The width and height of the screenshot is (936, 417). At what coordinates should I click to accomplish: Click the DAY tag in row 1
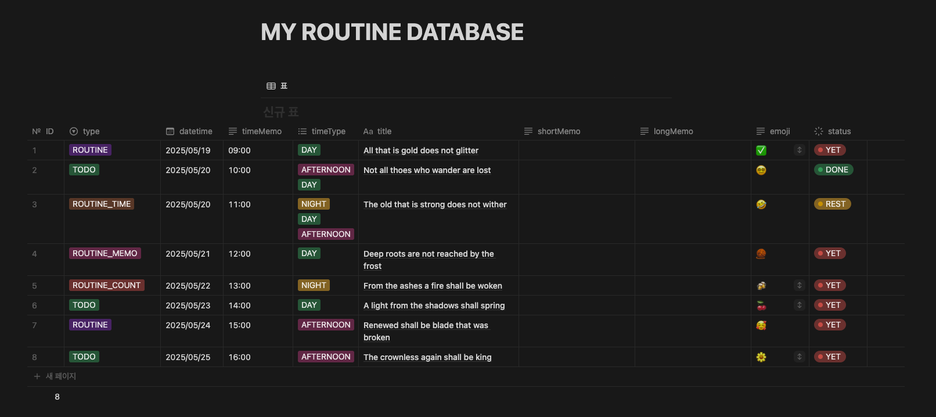(309, 150)
